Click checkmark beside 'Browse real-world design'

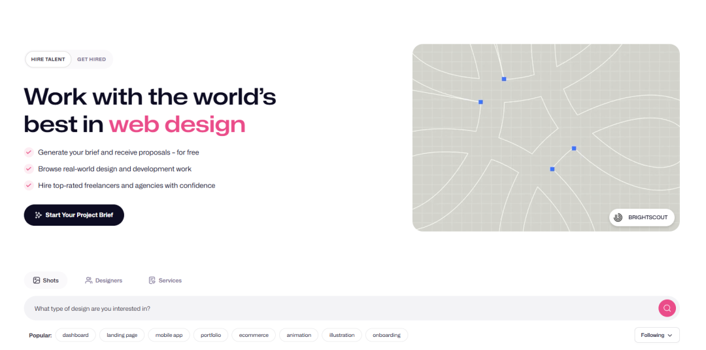point(29,169)
